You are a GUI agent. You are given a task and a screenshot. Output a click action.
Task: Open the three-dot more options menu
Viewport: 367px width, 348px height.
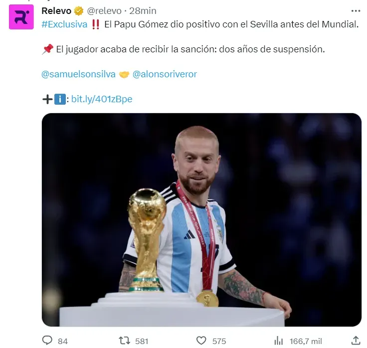click(x=356, y=11)
